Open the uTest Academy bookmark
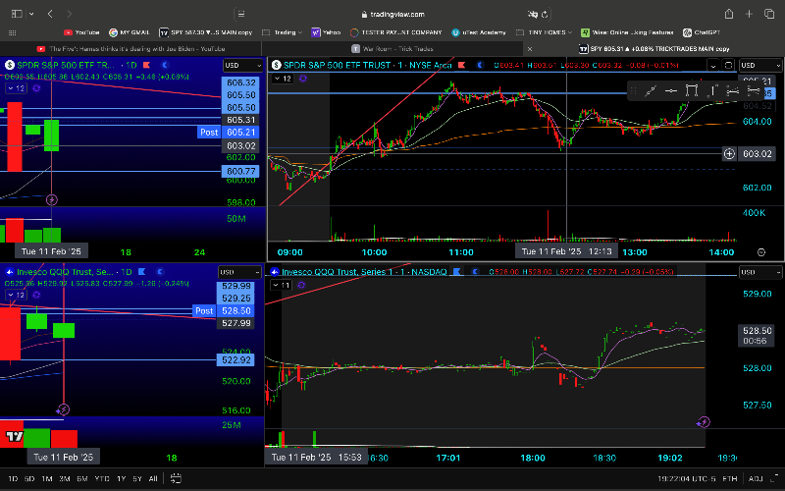This screenshot has height=491, width=785. (x=479, y=32)
